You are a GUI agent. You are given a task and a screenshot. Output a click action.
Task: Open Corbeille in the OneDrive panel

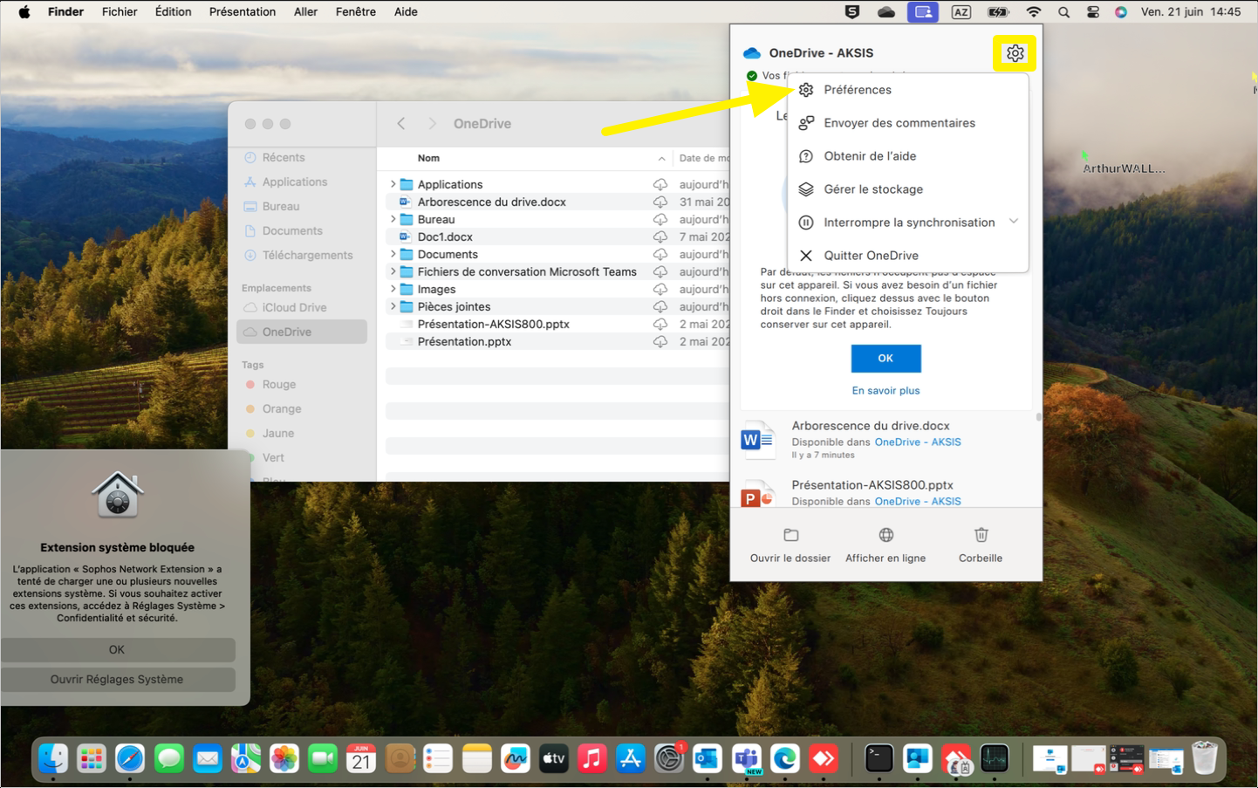[981, 545]
